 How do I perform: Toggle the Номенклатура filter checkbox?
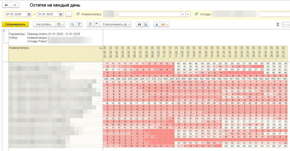(78, 14)
